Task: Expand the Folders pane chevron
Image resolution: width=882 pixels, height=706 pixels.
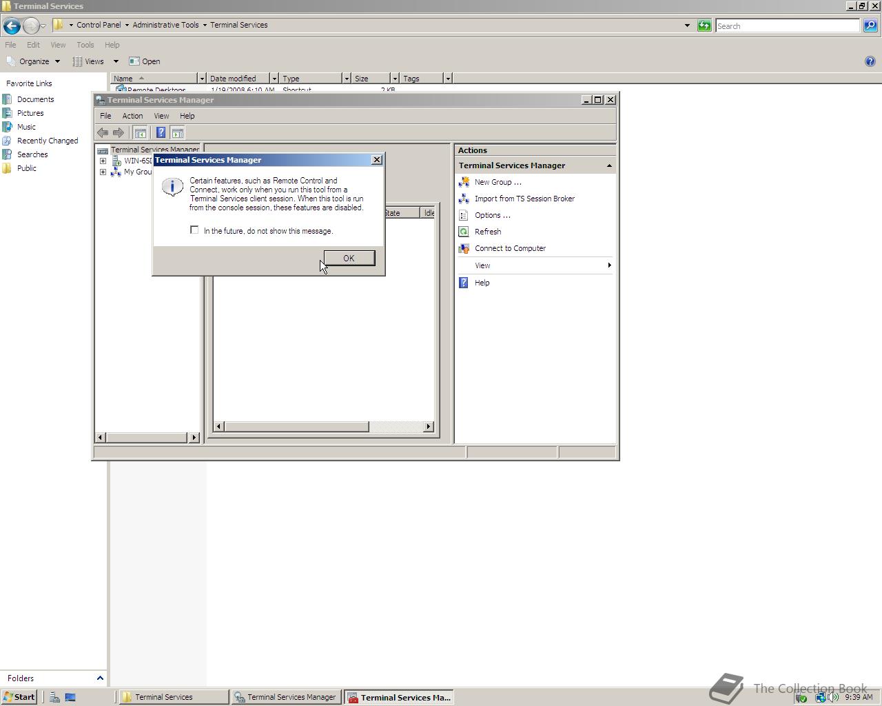Action: 100,678
